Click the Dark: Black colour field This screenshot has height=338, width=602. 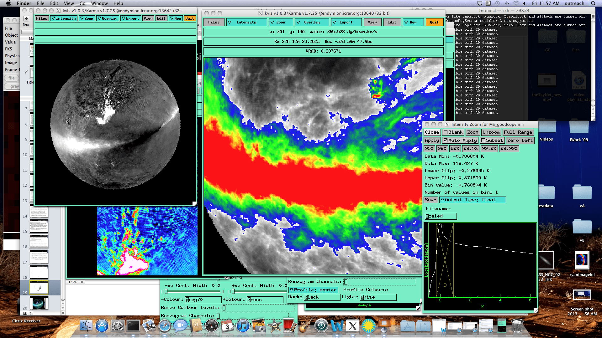point(322,297)
